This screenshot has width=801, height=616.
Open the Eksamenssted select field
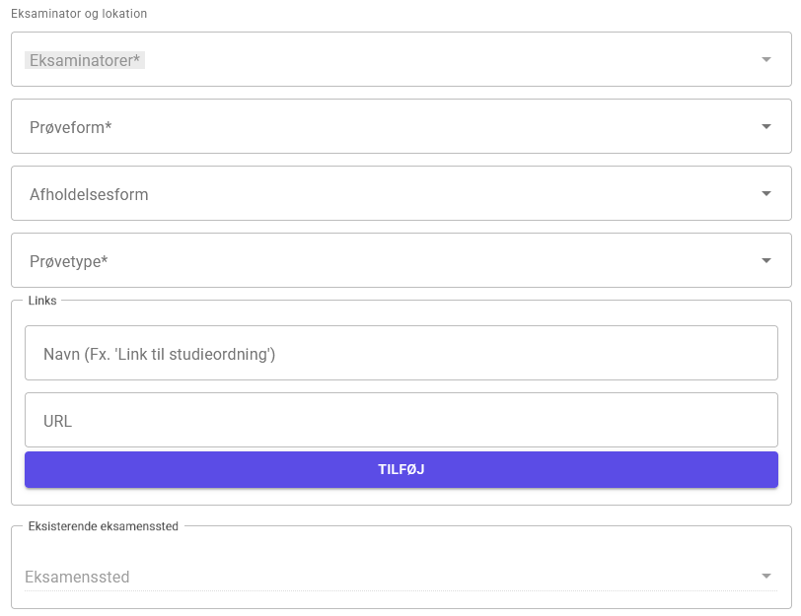coord(395,577)
